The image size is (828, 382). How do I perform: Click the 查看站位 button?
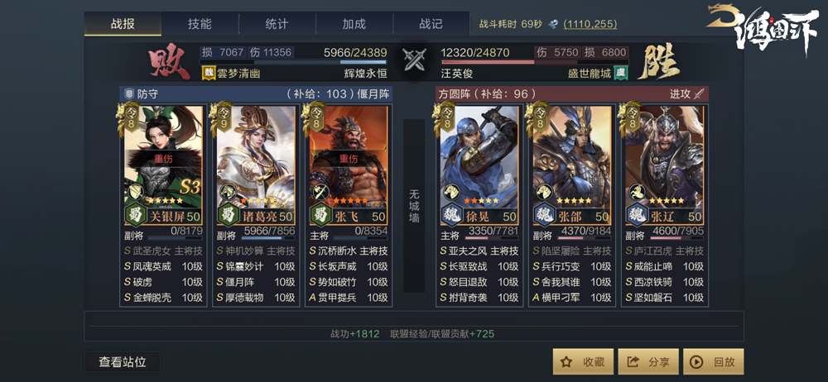(123, 362)
